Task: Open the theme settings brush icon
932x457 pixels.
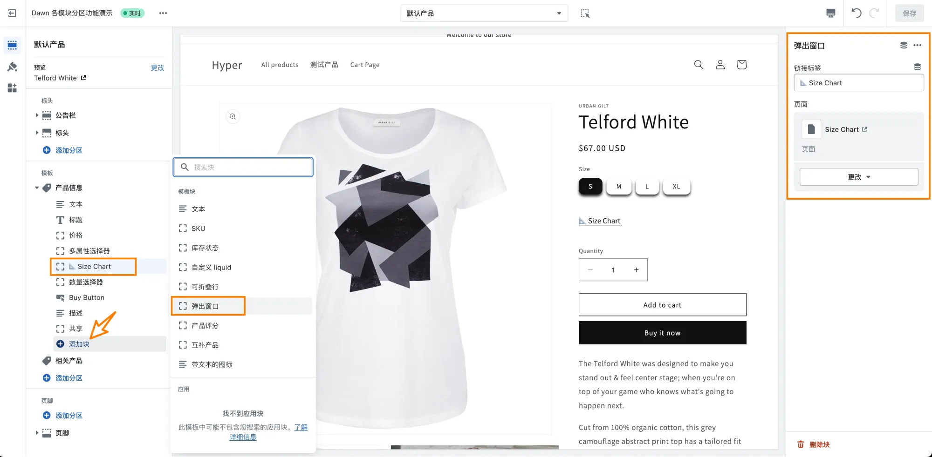Action: (12, 67)
